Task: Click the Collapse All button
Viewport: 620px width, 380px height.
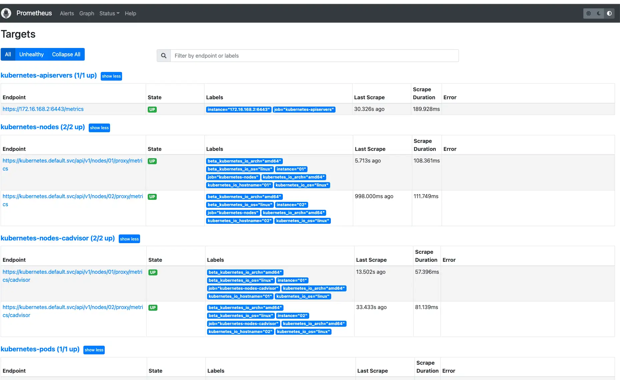Action: (x=66, y=54)
